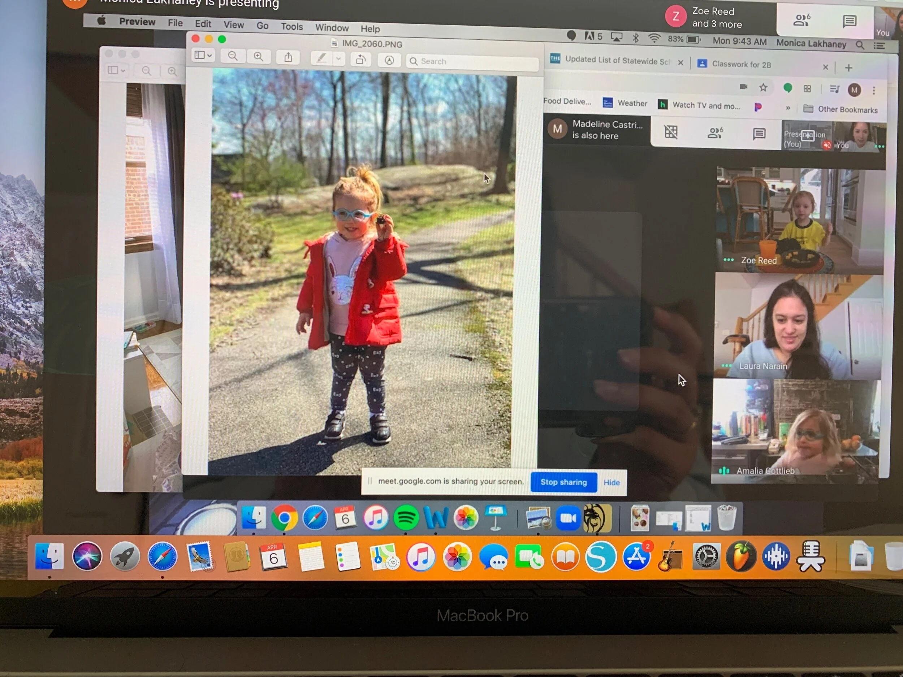Expand the hidden bookmarks chevron

click(x=788, y=108)
